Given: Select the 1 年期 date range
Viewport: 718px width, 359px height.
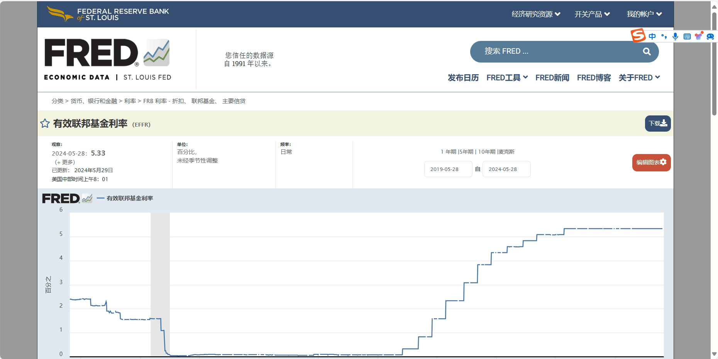Looking at the screenshot, I should (449, 152).
